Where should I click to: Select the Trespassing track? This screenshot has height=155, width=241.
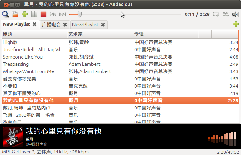pyautogui.click(x=120, y=64)
